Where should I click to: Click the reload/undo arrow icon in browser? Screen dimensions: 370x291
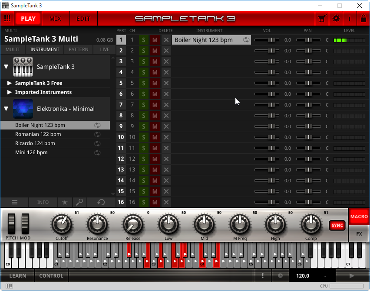coord(101,202)
